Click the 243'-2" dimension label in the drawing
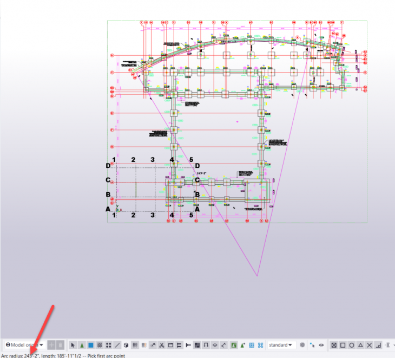395x358 pixels. coord(201,173)
